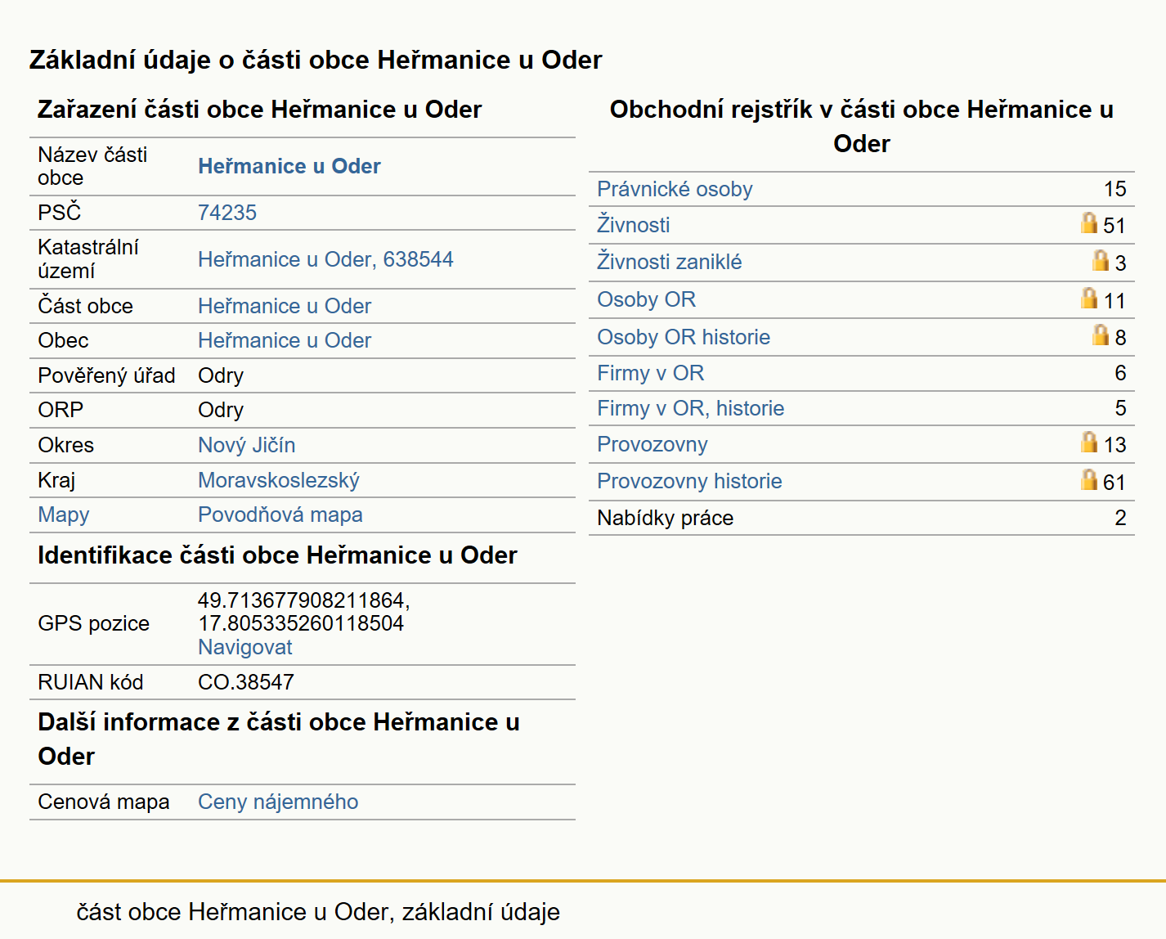The image size is (1166, 939).
Task: Open the Moravskoslezský region link
Action: 279,480
